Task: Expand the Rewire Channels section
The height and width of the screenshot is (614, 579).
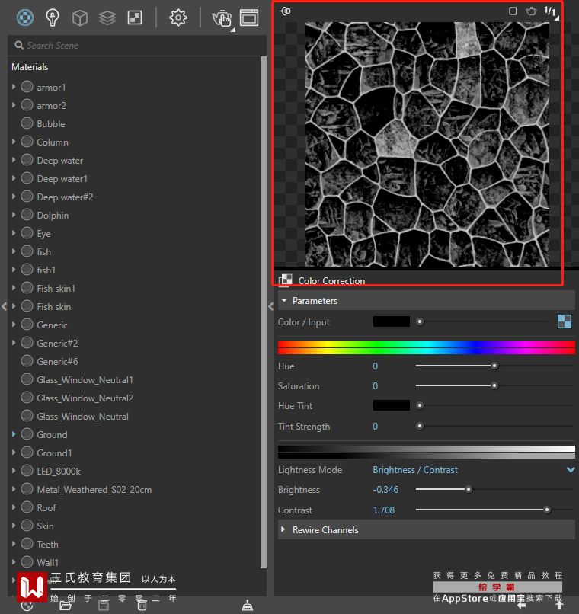Action: [x=284, y=530]
